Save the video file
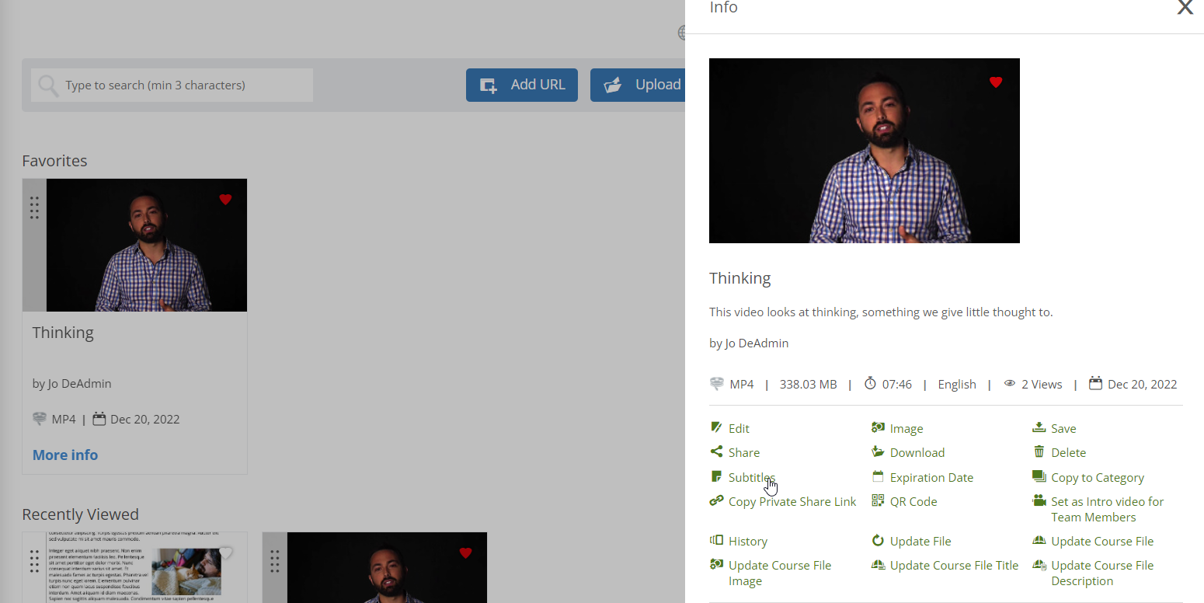 (x=1063, y=428)
